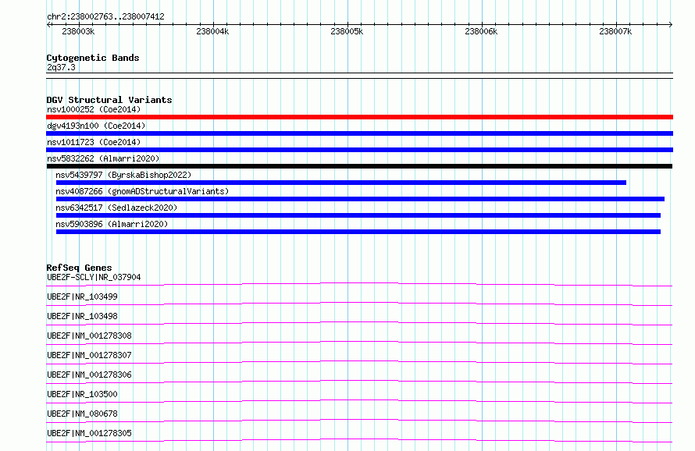
Task: Click the nsv6342517 (Sedlazeck2020) label
Action: 116,208
